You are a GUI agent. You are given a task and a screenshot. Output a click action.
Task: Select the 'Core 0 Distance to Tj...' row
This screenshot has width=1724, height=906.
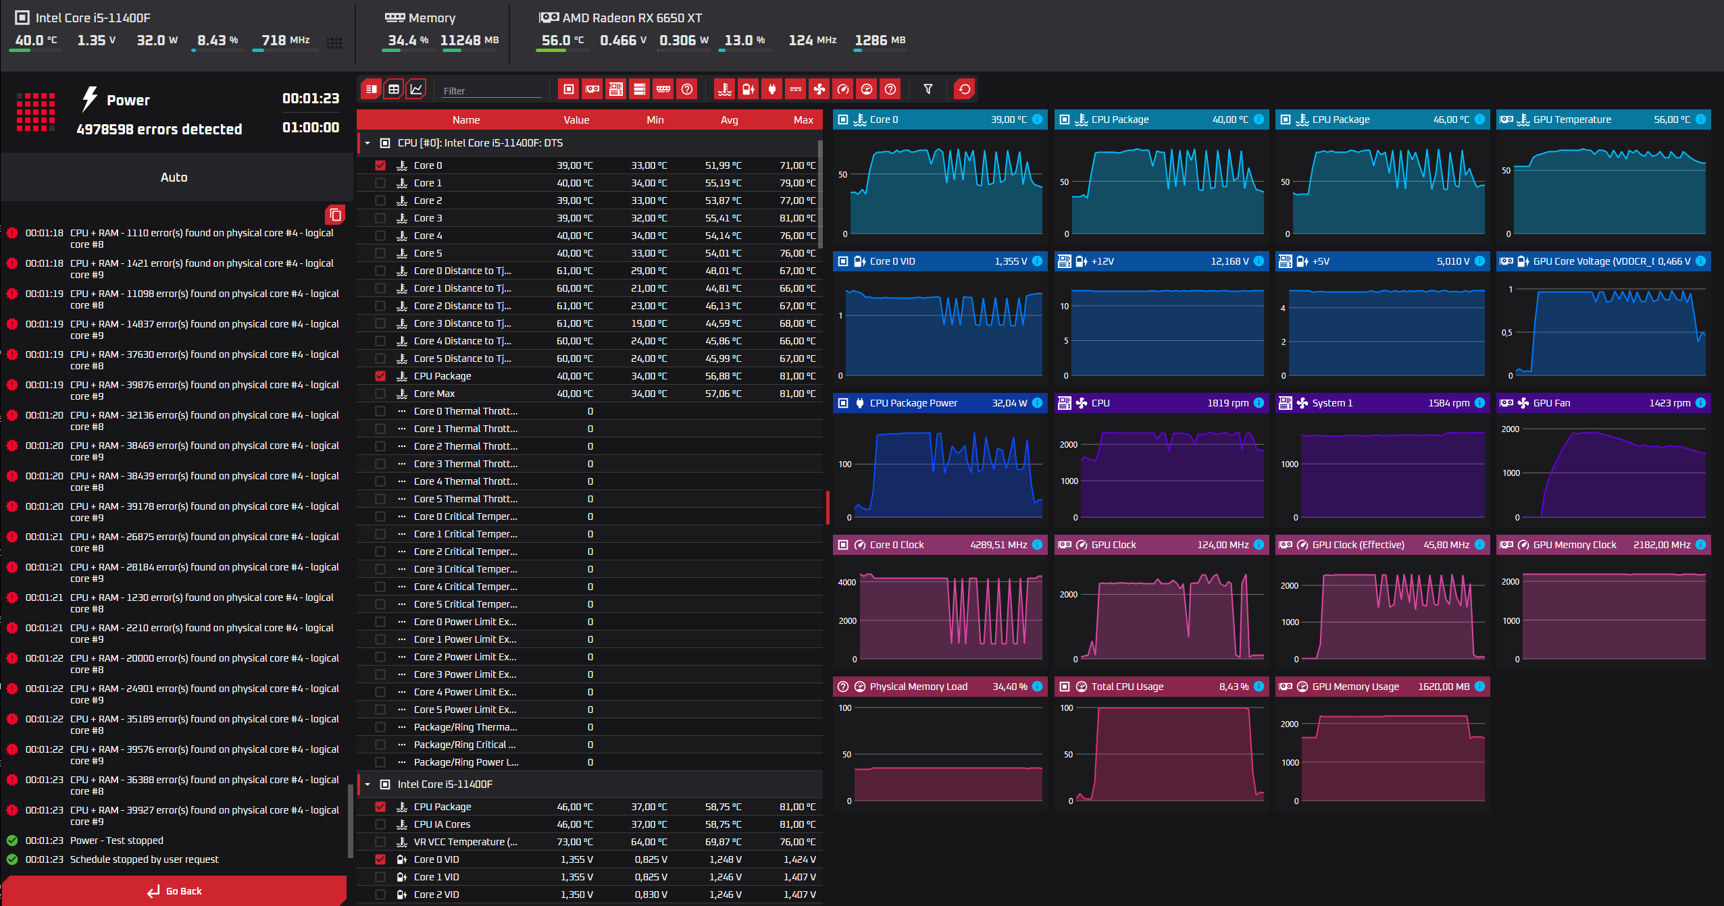tap(589, 271)
